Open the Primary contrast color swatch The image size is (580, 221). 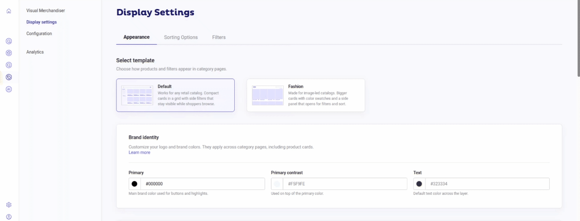277,184
